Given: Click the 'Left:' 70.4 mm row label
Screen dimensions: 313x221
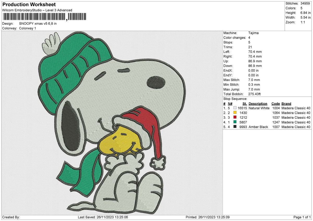Looking at the screenshot, I should 226,52.
